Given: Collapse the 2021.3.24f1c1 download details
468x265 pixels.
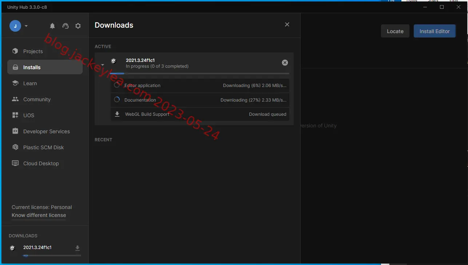Looking at the screenshot, I should pos(103,65).
